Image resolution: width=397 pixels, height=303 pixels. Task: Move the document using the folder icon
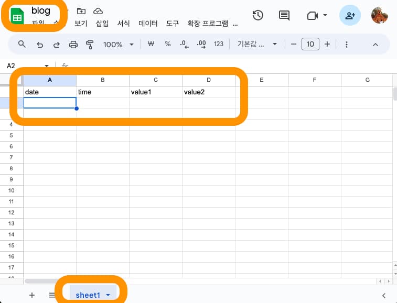pos(81,11)
